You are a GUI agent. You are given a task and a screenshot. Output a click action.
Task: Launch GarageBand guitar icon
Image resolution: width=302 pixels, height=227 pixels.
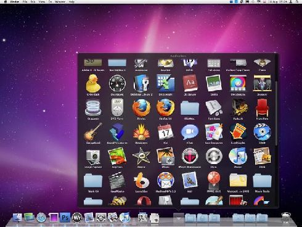coord(93,132)
